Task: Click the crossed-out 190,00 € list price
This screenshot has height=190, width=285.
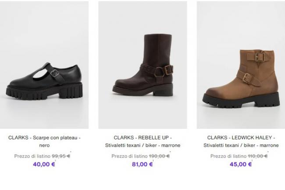Action: click(159, 156)
